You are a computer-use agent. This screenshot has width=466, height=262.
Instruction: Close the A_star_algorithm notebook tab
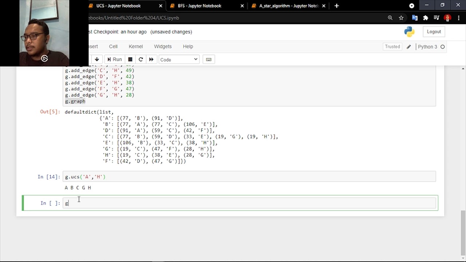pos(324,6)
